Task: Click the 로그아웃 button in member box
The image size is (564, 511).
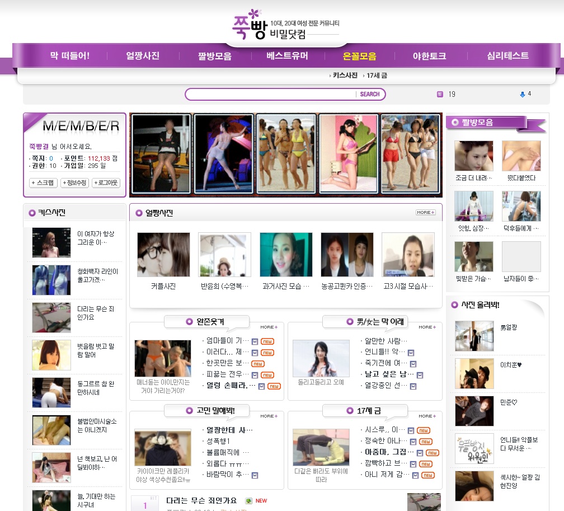Action: tap(106, 183)
